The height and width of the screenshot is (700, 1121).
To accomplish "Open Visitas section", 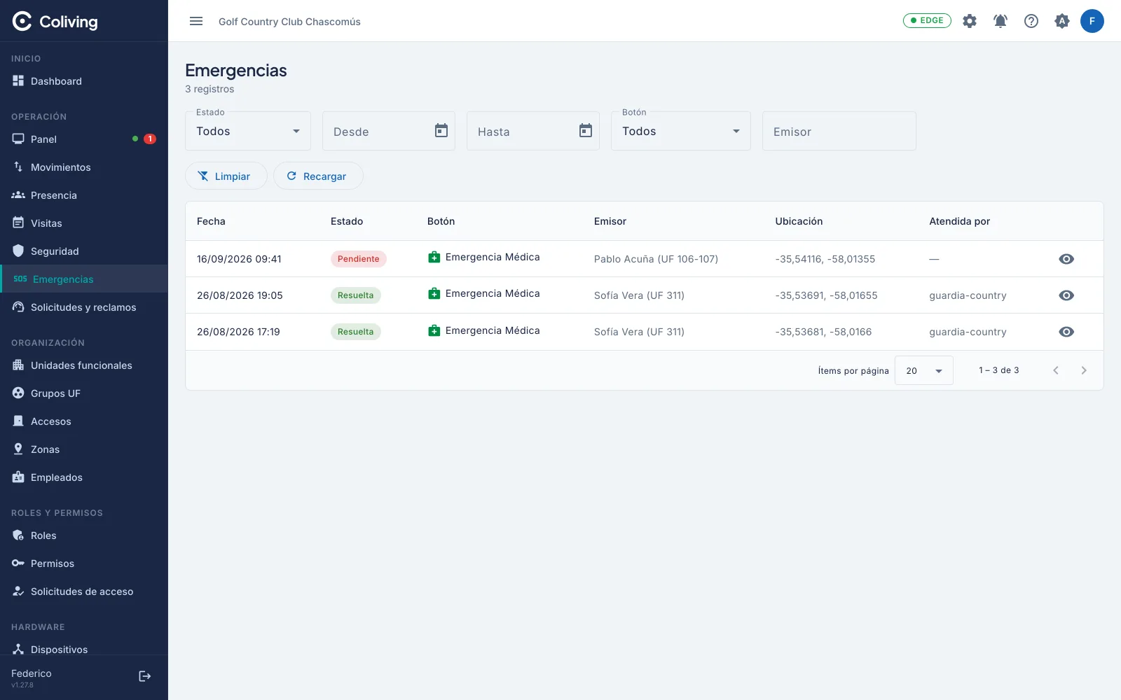I will 84,223.
